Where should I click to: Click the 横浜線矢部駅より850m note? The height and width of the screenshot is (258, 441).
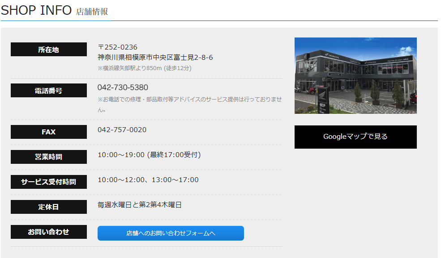click(144, 68)
